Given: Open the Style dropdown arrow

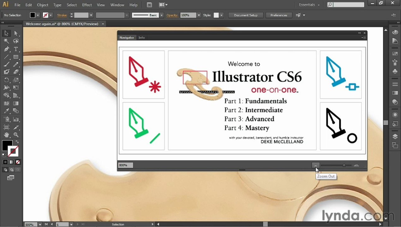Looking at the screenshot, I should 221,15.
